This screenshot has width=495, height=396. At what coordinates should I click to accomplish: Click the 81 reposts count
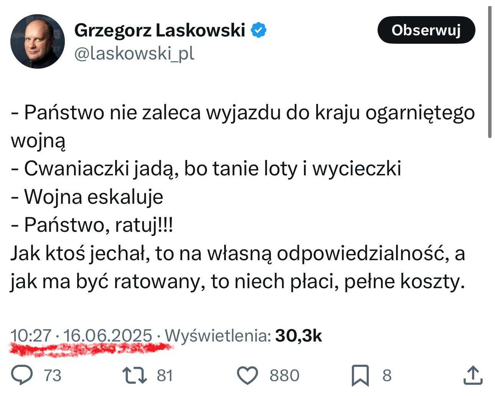coord(165,375)
